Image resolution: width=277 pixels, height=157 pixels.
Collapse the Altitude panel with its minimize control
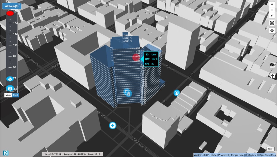[x=19, y=4]
